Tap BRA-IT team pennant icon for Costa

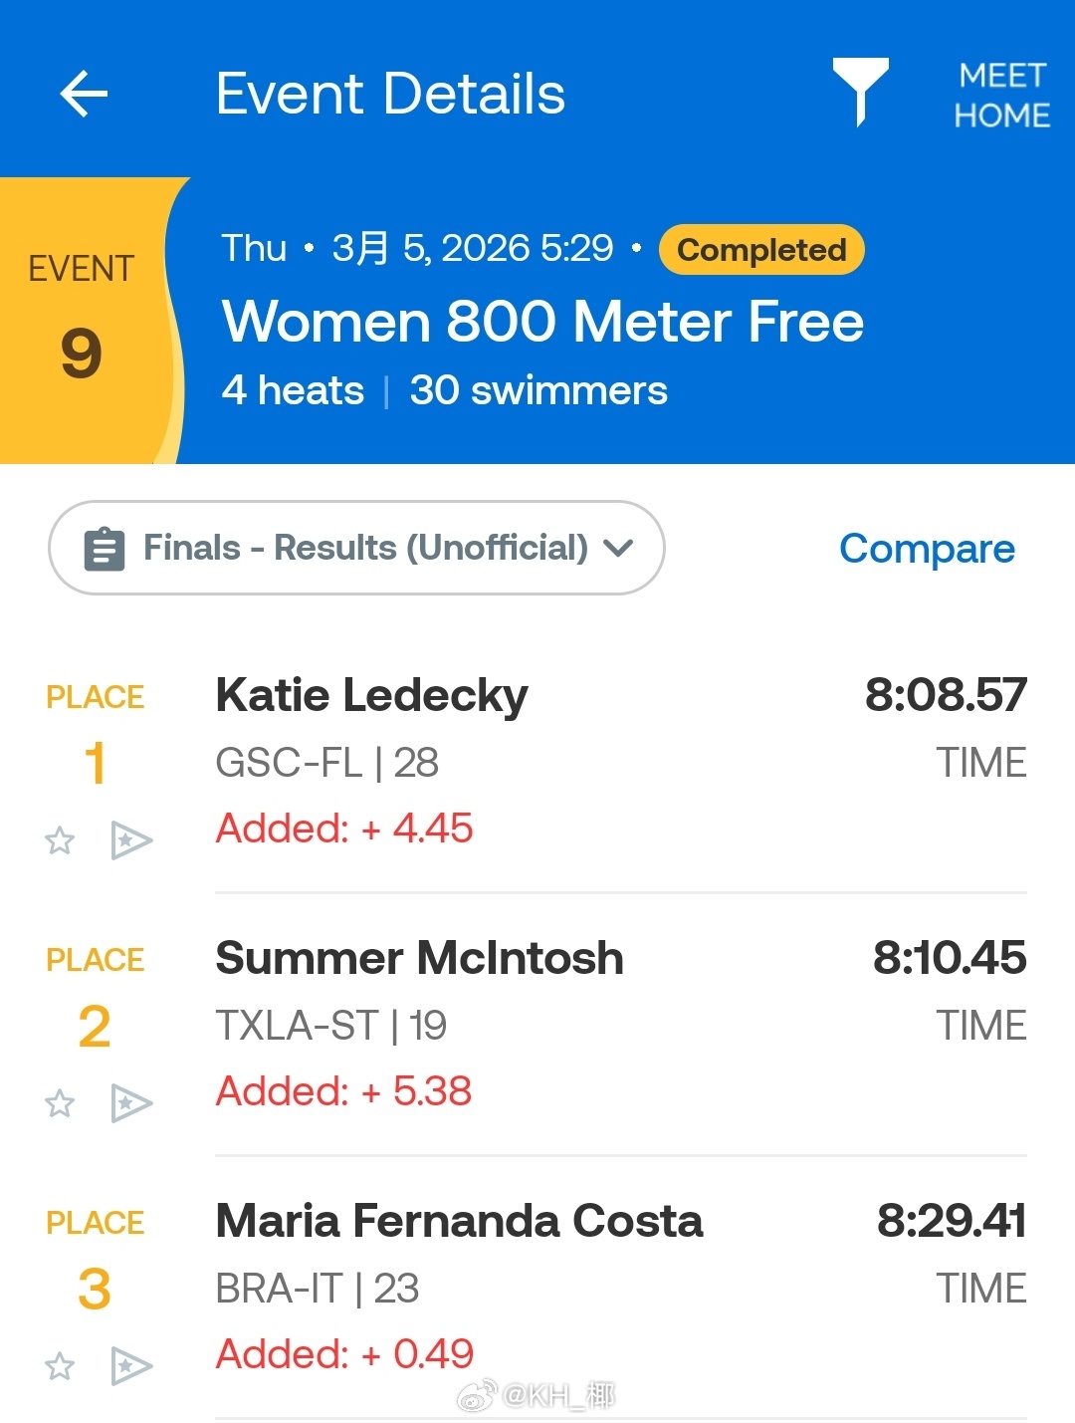(x=130, y=1366)
